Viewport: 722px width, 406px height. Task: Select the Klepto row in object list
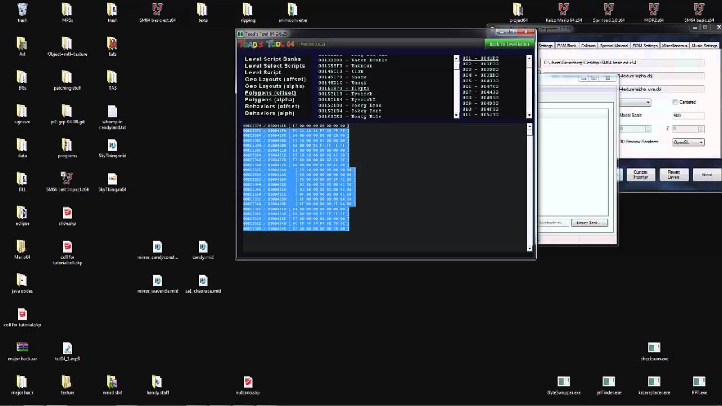[x=344, y=89]
